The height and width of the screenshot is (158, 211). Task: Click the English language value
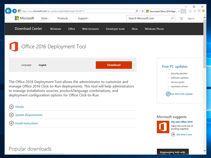pos(43,65)
